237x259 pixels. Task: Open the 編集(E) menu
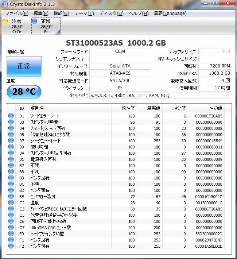point(41,13)
